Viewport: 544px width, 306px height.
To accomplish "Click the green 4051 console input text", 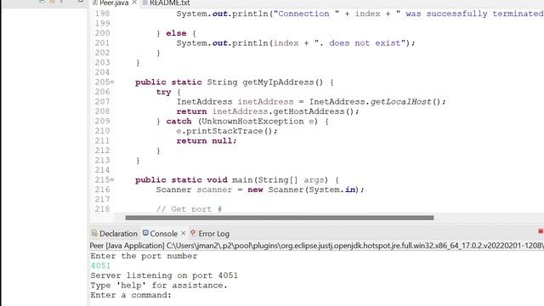I will click(x=100, y=265).
